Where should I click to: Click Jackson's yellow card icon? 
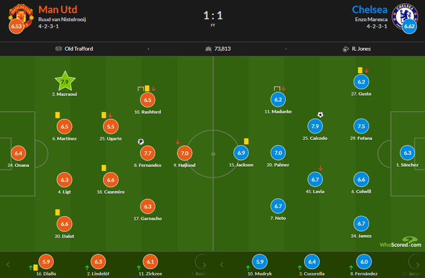click(x=247, y=141)
